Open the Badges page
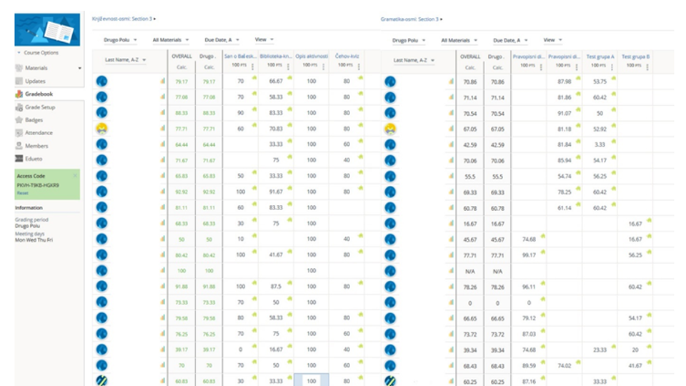The width and height of the screenshot is (686, 386). [34, 120]
